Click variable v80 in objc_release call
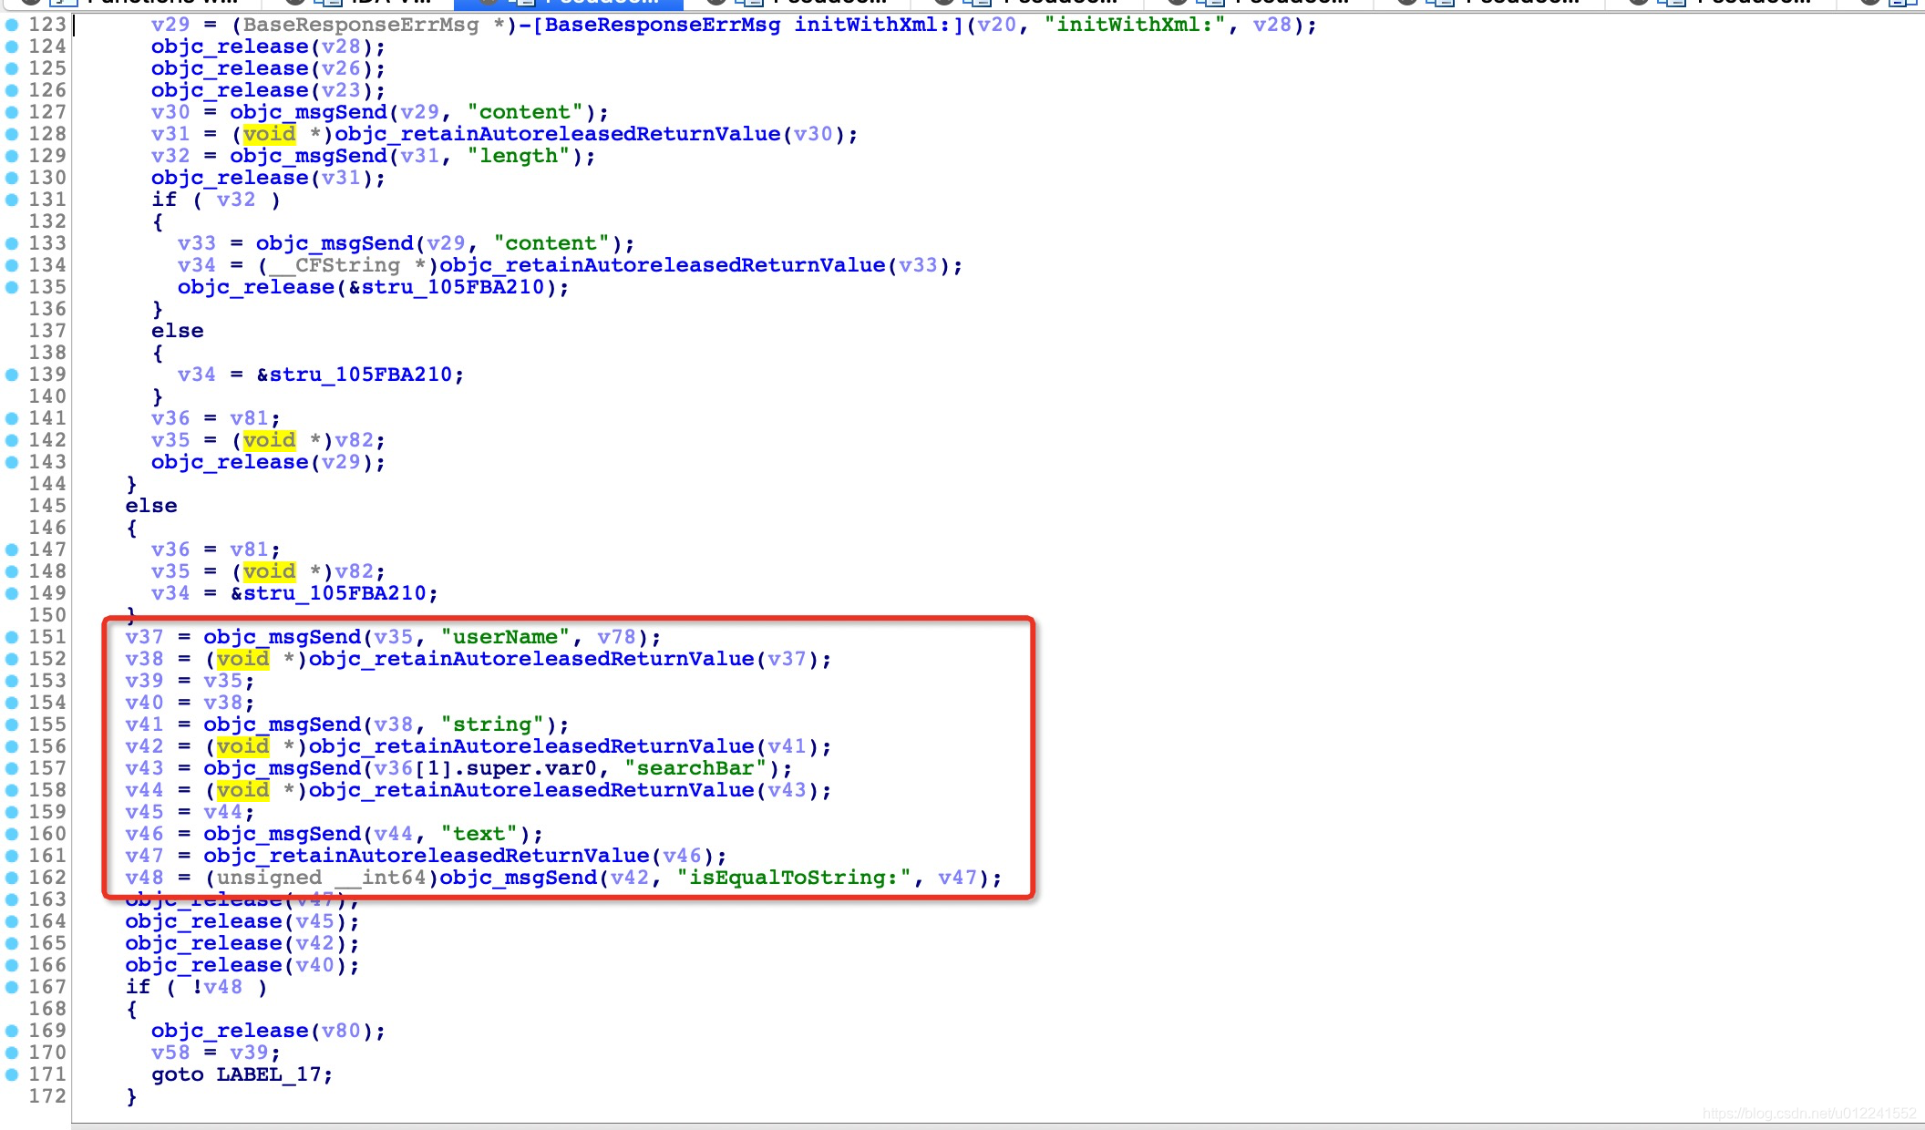Screen dimensions: 1925x1130 pos(341,1031)
